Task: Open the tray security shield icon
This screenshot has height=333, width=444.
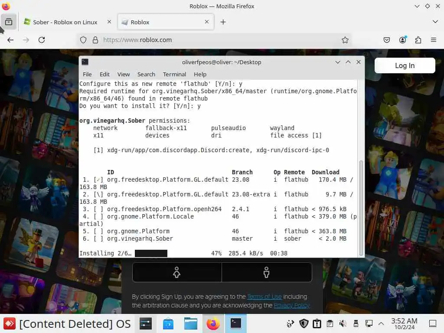Action: [x=304, y=323]
